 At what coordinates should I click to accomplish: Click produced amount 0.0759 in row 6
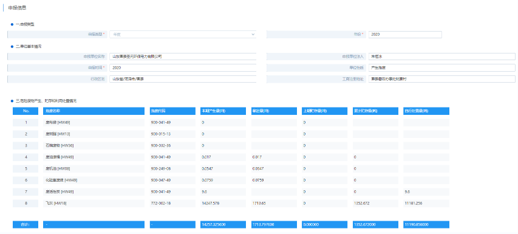click(223, 180)
